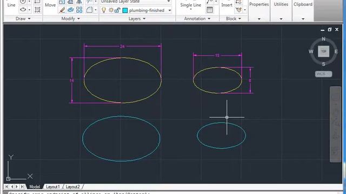Viewport: 346px width, 194px height.
Task: Click E on the ViewCube compass
Action: 336,52
